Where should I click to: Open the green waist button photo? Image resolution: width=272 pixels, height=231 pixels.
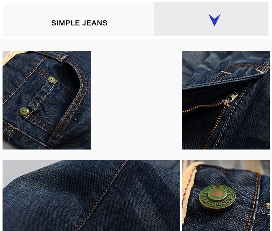pos(226,195)
